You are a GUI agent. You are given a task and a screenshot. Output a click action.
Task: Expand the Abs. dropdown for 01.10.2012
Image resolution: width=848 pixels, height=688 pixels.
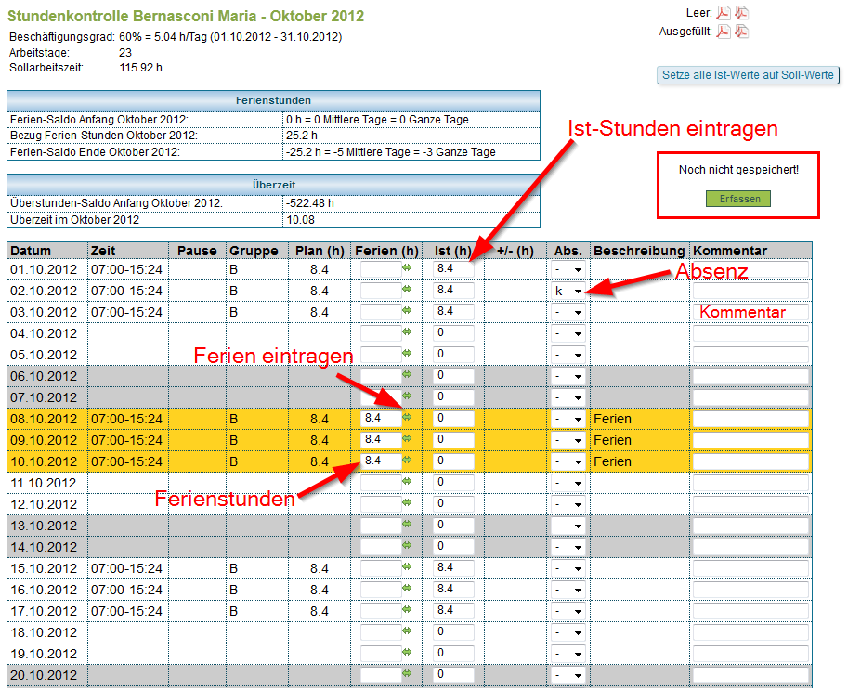[568, 269]
